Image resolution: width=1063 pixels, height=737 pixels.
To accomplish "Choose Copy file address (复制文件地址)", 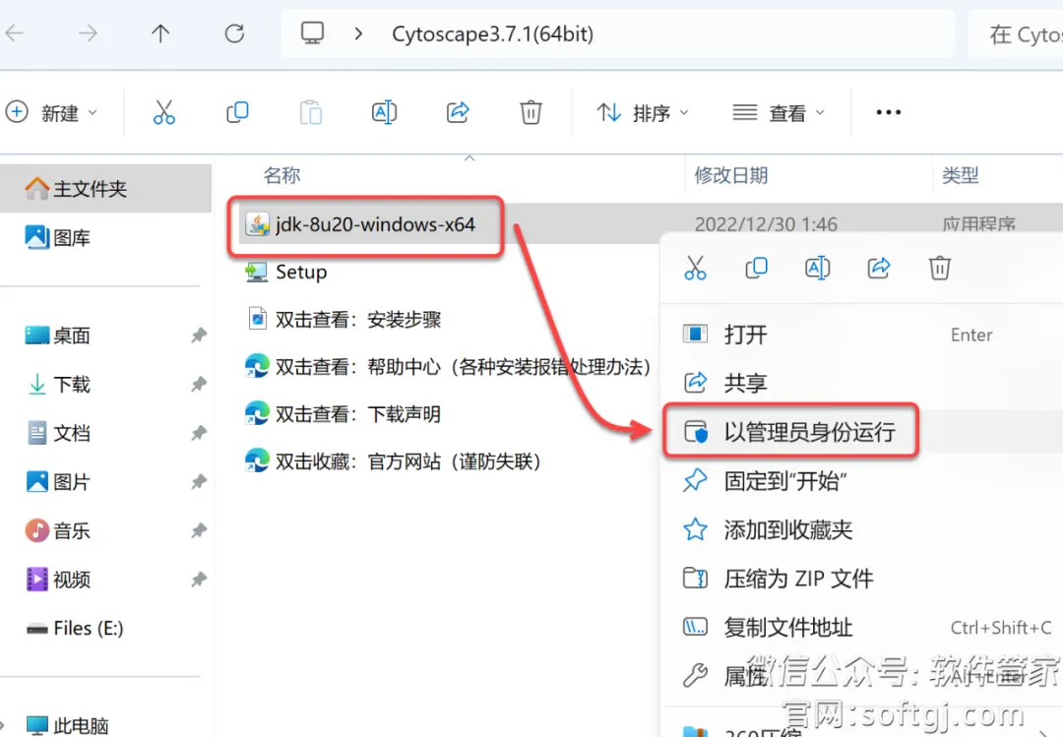I will click(x=861, y=627).
